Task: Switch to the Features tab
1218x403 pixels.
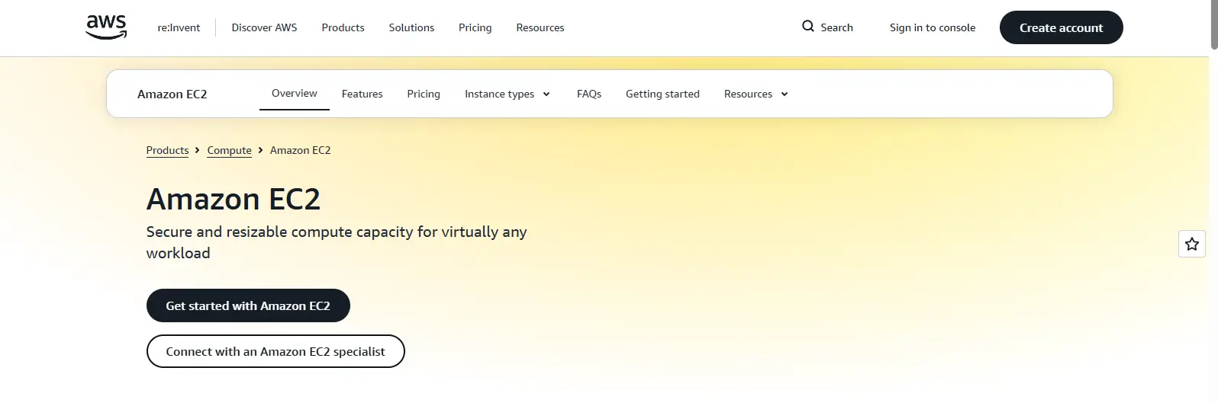Action: (x=362, y=94)
